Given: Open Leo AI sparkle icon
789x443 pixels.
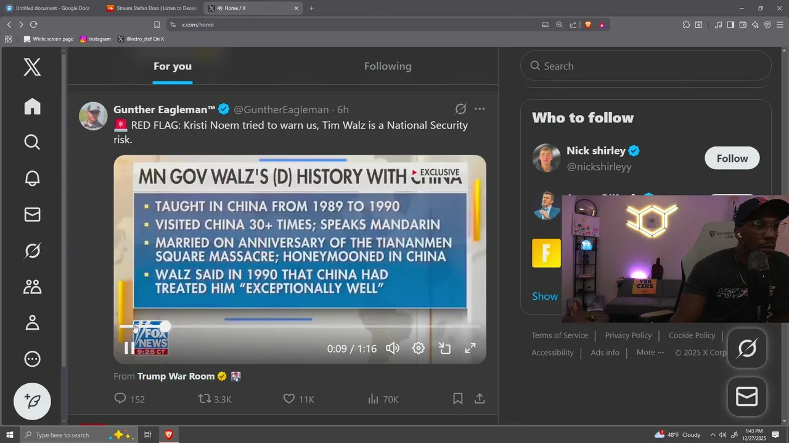Looking at the screenshot, I should 755,25.
